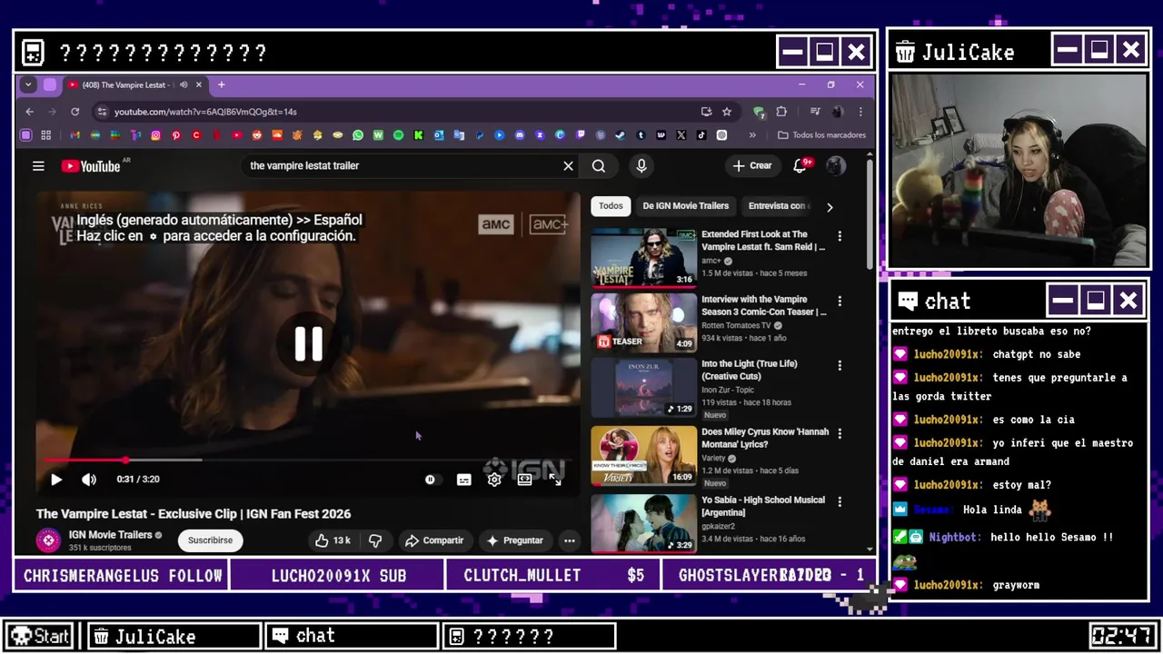Mute the tab via speaker icon
The image size is (1163, 654).
(184, 84)
